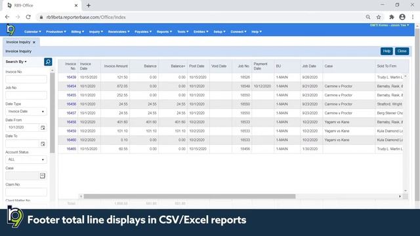Open the Chrome three-dot menu
Screen dimensions: 420x236
[413, 17]
